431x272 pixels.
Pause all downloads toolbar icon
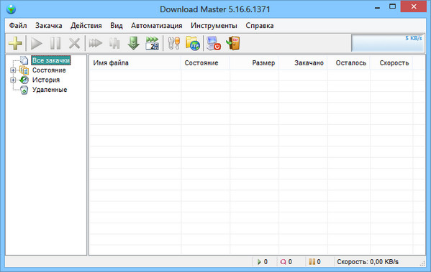click(x=114, y=43)
